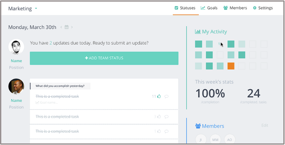The height and width of the screenshot is (145, 285).
Task: Click the Add Team Status button
Action: tap(104, 58)
